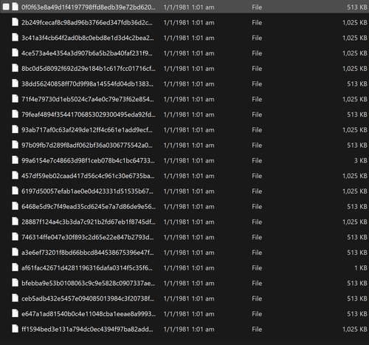This screenshot has height=345, width=369.
Task: Click the file icon of 28887f124a4c3b3d…
Action: click(15, 222)
